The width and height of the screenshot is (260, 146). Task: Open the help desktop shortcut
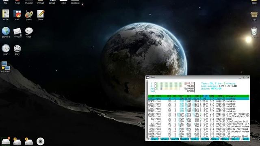point(17,2)
